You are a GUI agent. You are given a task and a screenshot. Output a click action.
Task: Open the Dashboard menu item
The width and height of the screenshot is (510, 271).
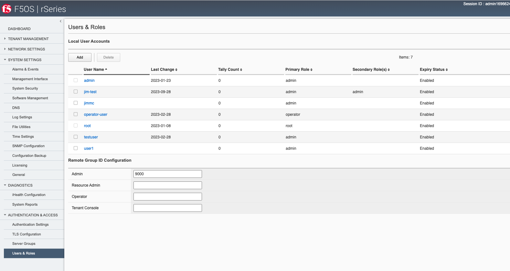[x=19, y=29]
